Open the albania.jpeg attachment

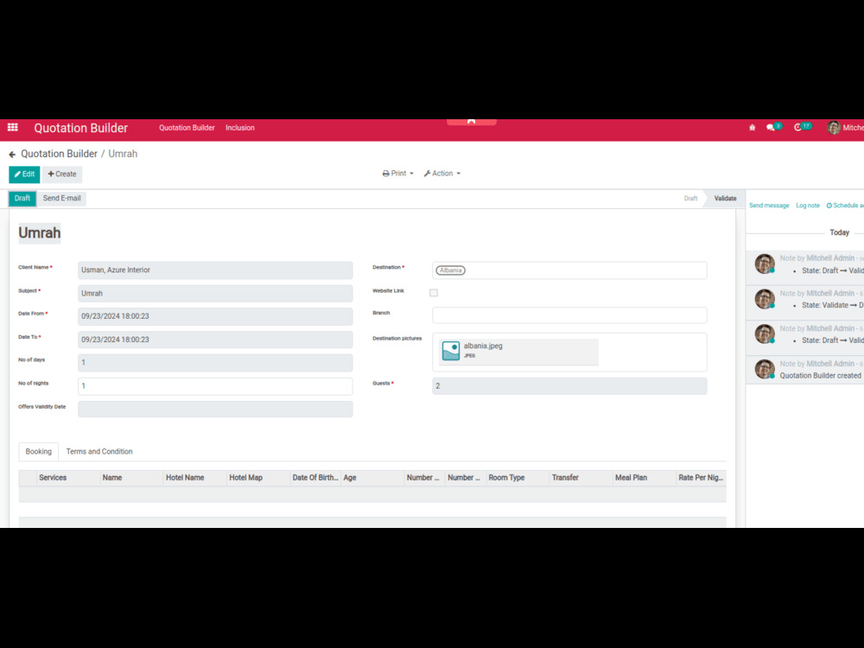518,352
